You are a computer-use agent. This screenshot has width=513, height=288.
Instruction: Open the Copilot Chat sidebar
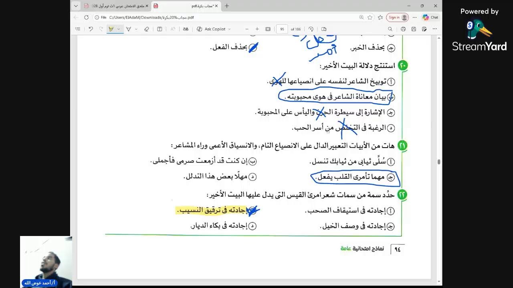430,18
